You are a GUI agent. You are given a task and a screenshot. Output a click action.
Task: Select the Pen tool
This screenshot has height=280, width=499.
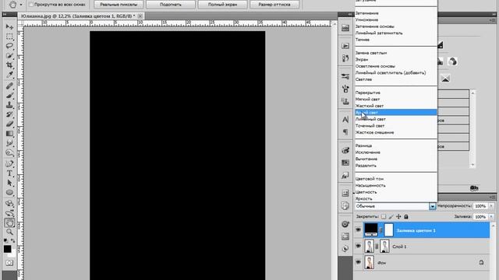coord(9,164)
